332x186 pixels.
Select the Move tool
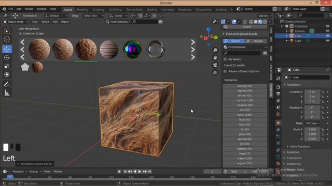coord(7,49)
